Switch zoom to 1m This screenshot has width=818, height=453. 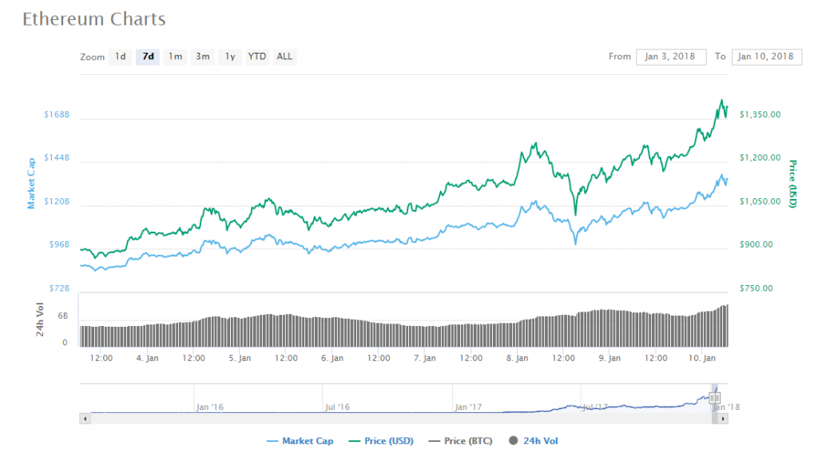tap(175, 57)
